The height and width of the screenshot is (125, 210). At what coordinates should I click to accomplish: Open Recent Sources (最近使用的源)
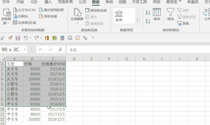pos(51,10)
